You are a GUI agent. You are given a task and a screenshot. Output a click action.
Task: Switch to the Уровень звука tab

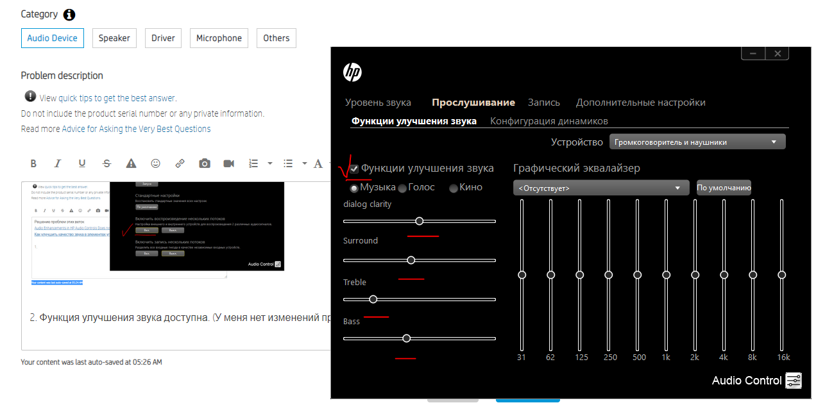pos(378,103)
